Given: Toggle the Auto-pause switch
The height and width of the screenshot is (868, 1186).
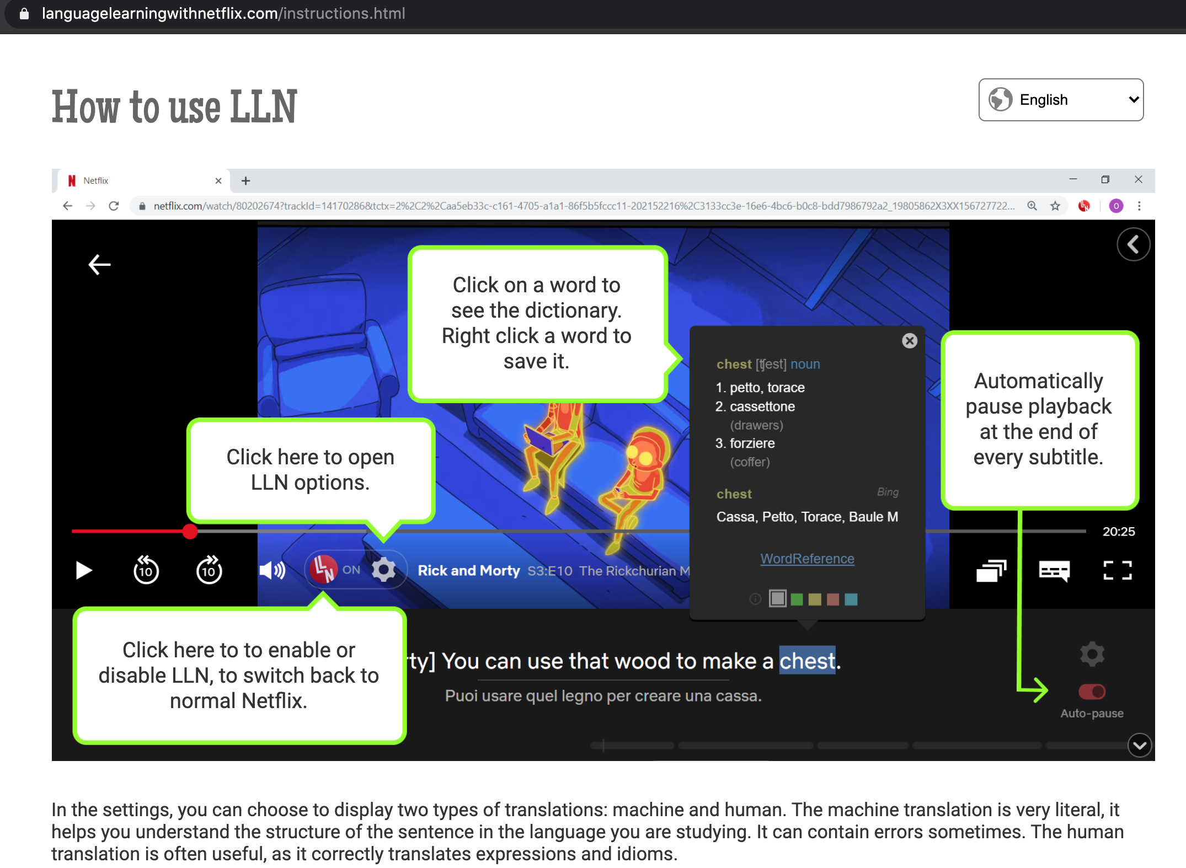Looking at the screenshot, I should click(1092, 692).
